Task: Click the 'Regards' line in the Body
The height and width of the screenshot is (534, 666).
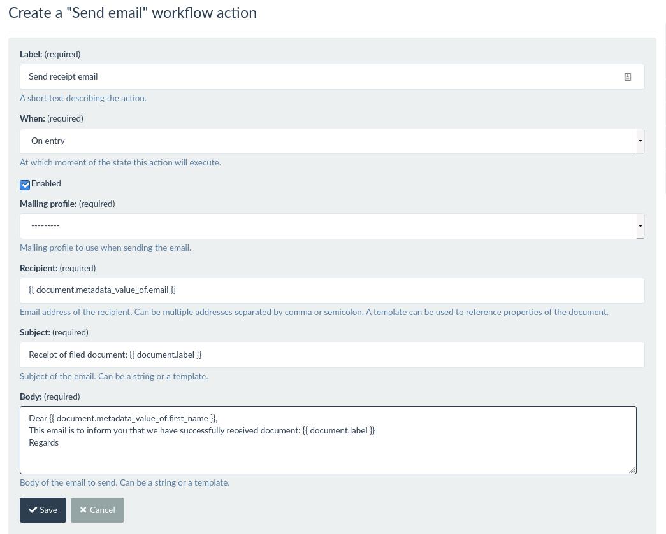Action: pos(44,443)
